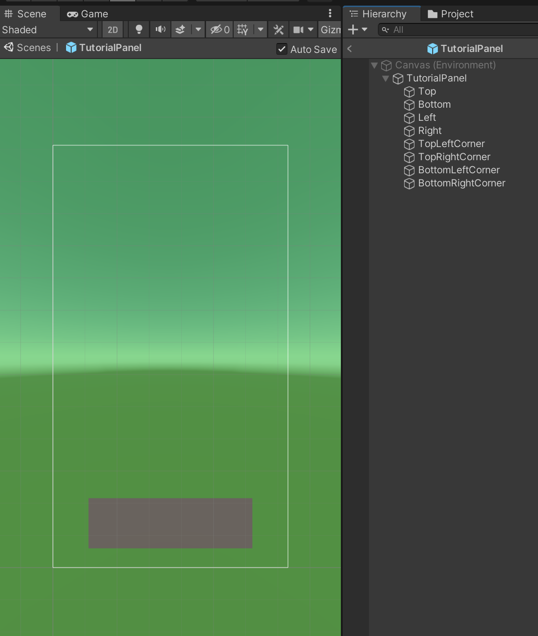Select the TopLeftCorner object in Hierarchy
This screenshot has width=538, height=636.
coord(451,144)
